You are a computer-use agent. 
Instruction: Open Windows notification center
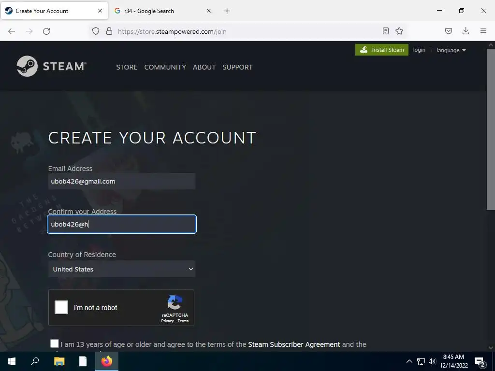pos(480,362)
